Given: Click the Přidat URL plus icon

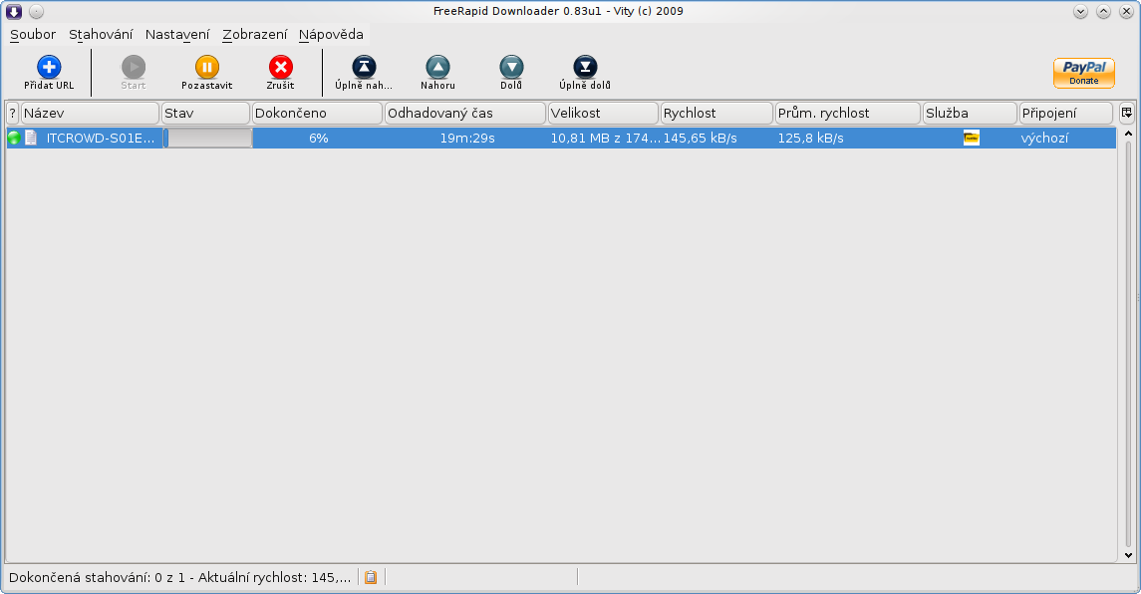Looking at the screenshot, I should (x=49, y=67).
